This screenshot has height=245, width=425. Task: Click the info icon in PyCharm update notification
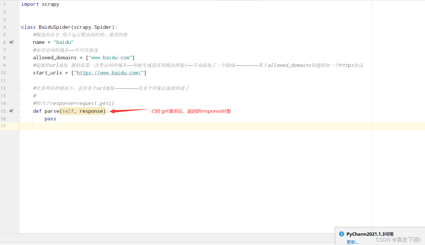pyautogui.click(x=342, y=234)
